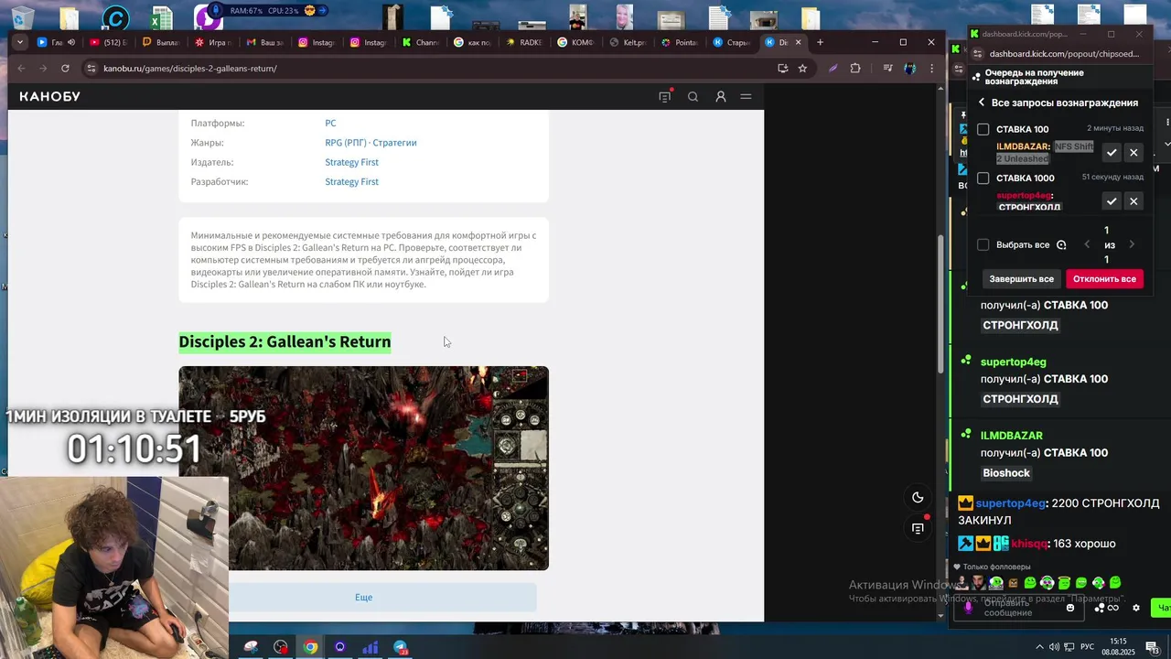Open the Kanobu user profile icon
The image size is (1171, 659).
[721, 96]
